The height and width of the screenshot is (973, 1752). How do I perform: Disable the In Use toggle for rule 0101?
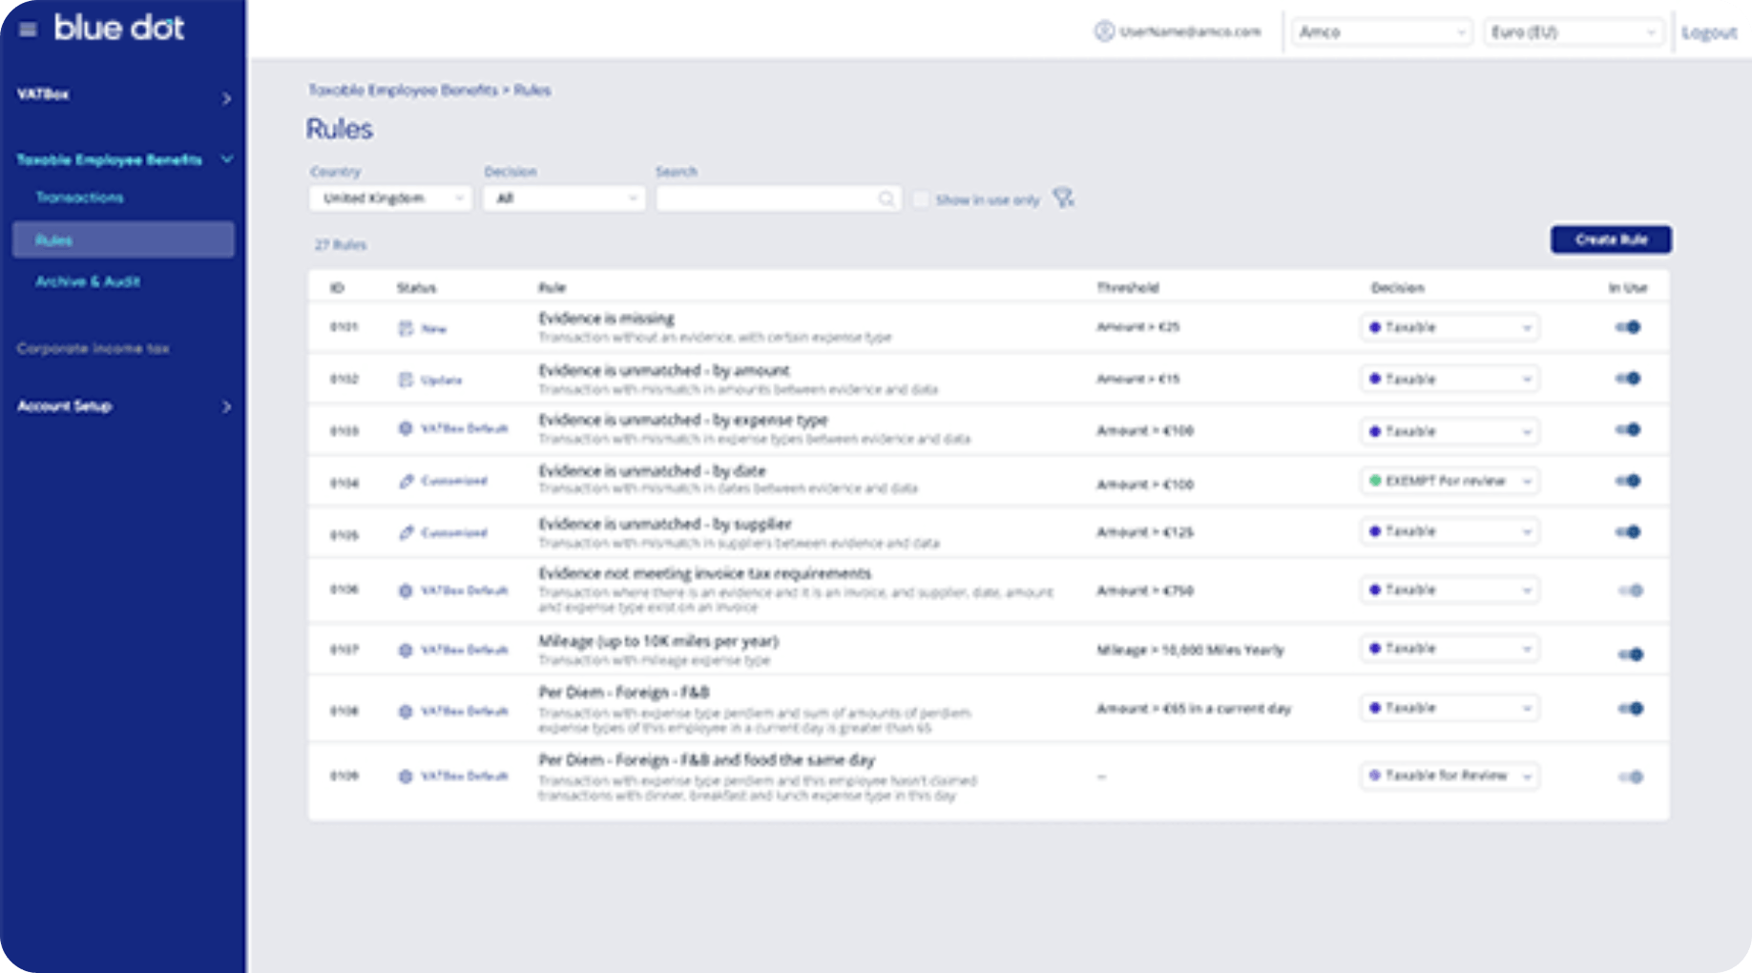(x=1630, y=327)
